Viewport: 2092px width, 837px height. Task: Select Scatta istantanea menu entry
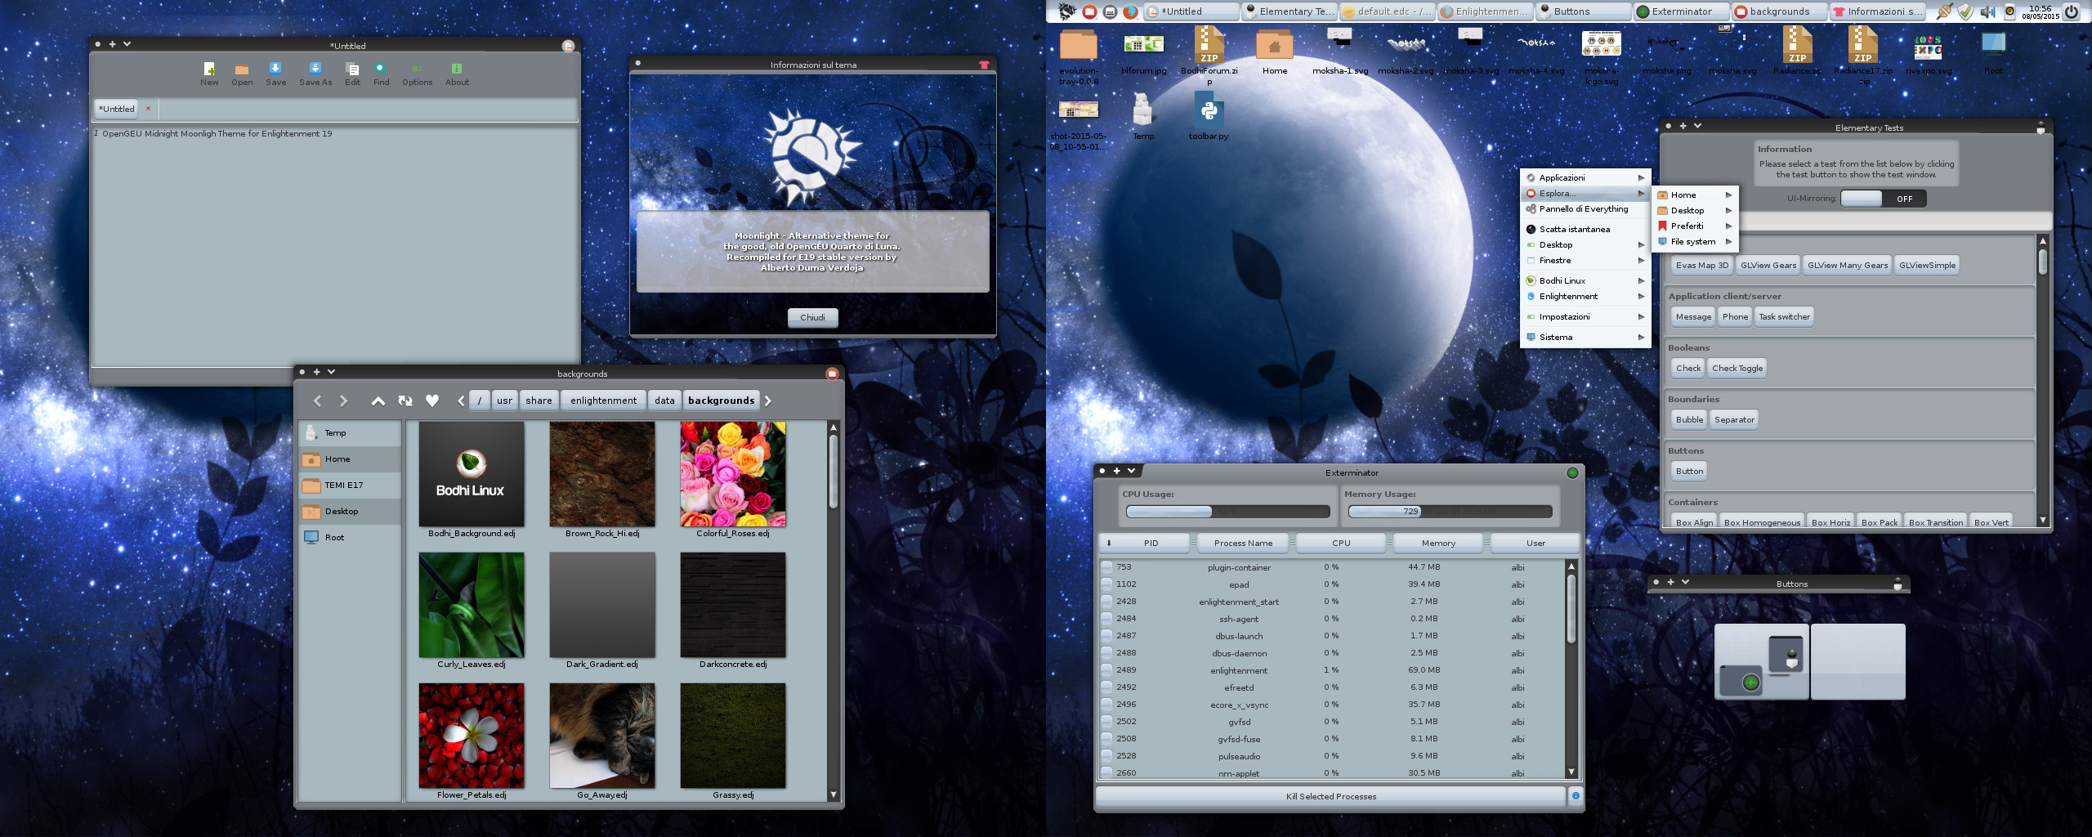1585,229
